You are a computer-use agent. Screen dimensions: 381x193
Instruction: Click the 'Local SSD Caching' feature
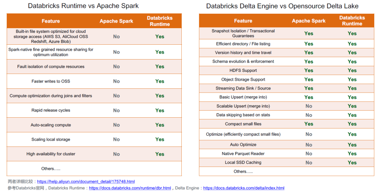243,163
